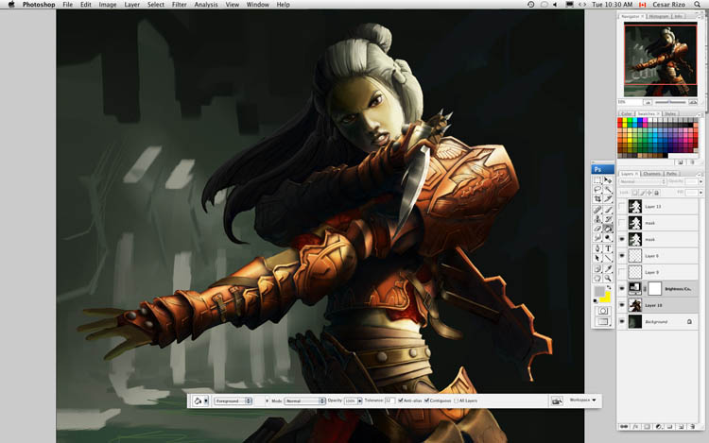Select the Magic Wand tool
This screenshot has height=443, width=709.
(608, 190)
